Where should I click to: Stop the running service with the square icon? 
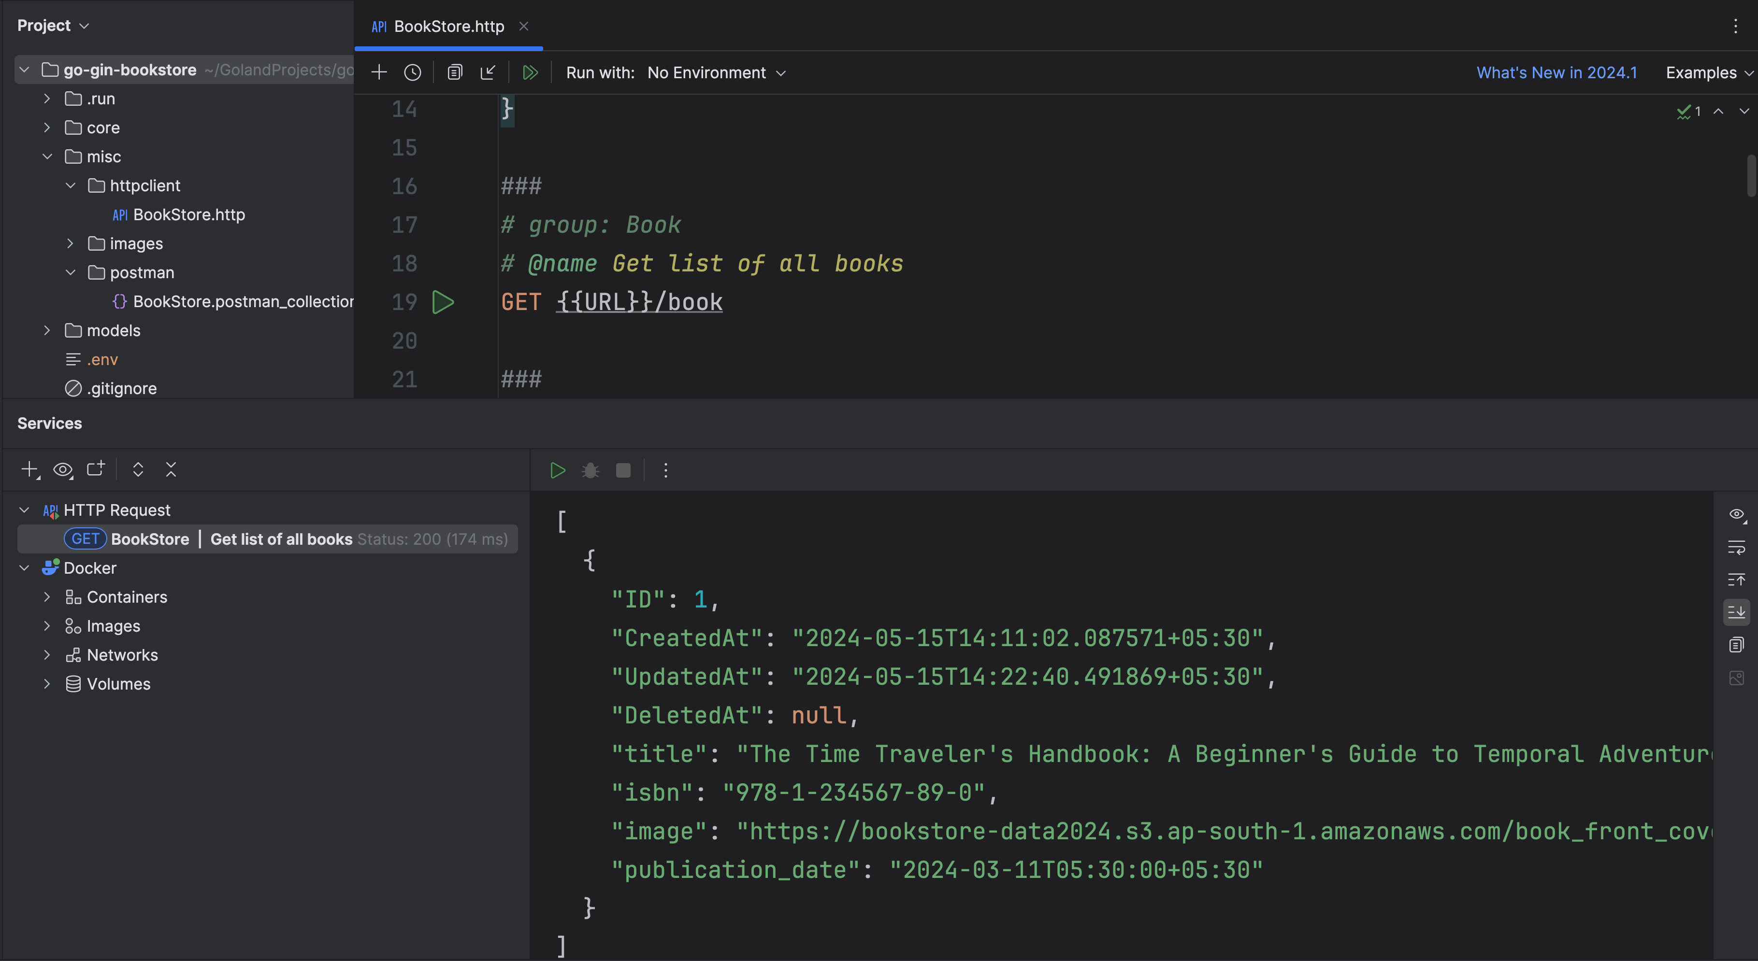(623, 470)
